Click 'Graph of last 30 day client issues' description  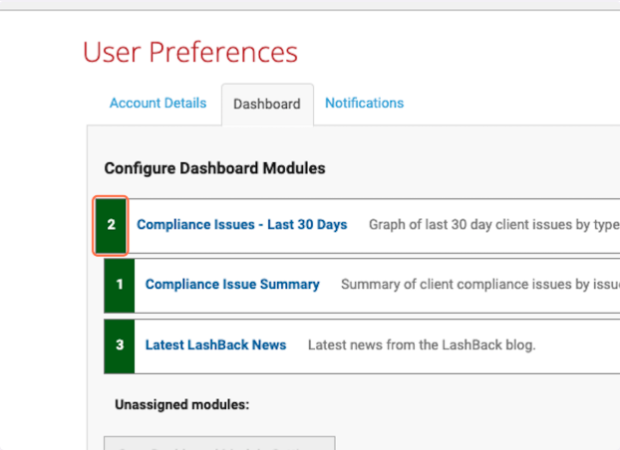click(x=494, y=225)
